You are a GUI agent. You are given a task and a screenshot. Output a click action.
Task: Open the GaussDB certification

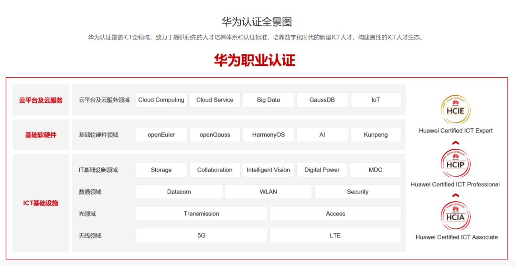[322, 100]
